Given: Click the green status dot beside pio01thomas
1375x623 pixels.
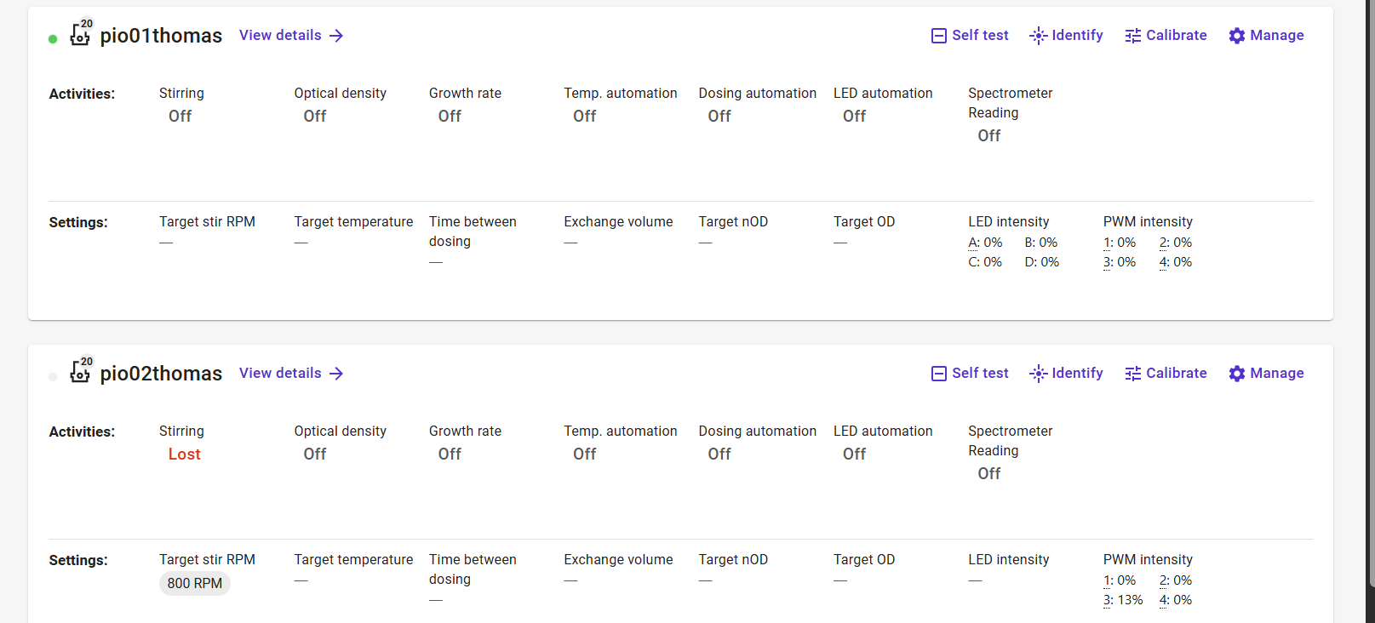Looking at the screenshot, I should (53, 39).
